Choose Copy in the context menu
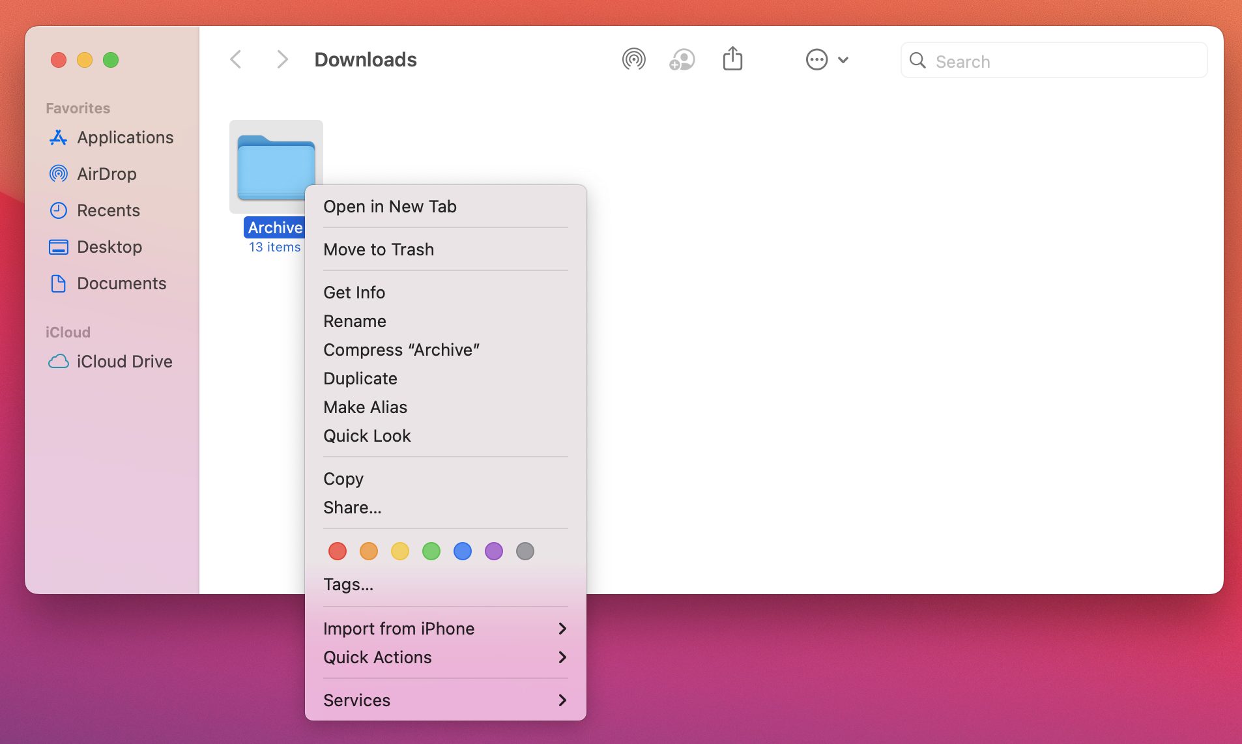Image resolution: width=1242 pixels, height=744 pixels. [446, 478]
